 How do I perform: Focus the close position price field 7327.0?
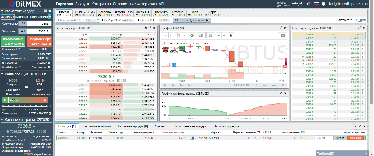[x=324, y=138]
